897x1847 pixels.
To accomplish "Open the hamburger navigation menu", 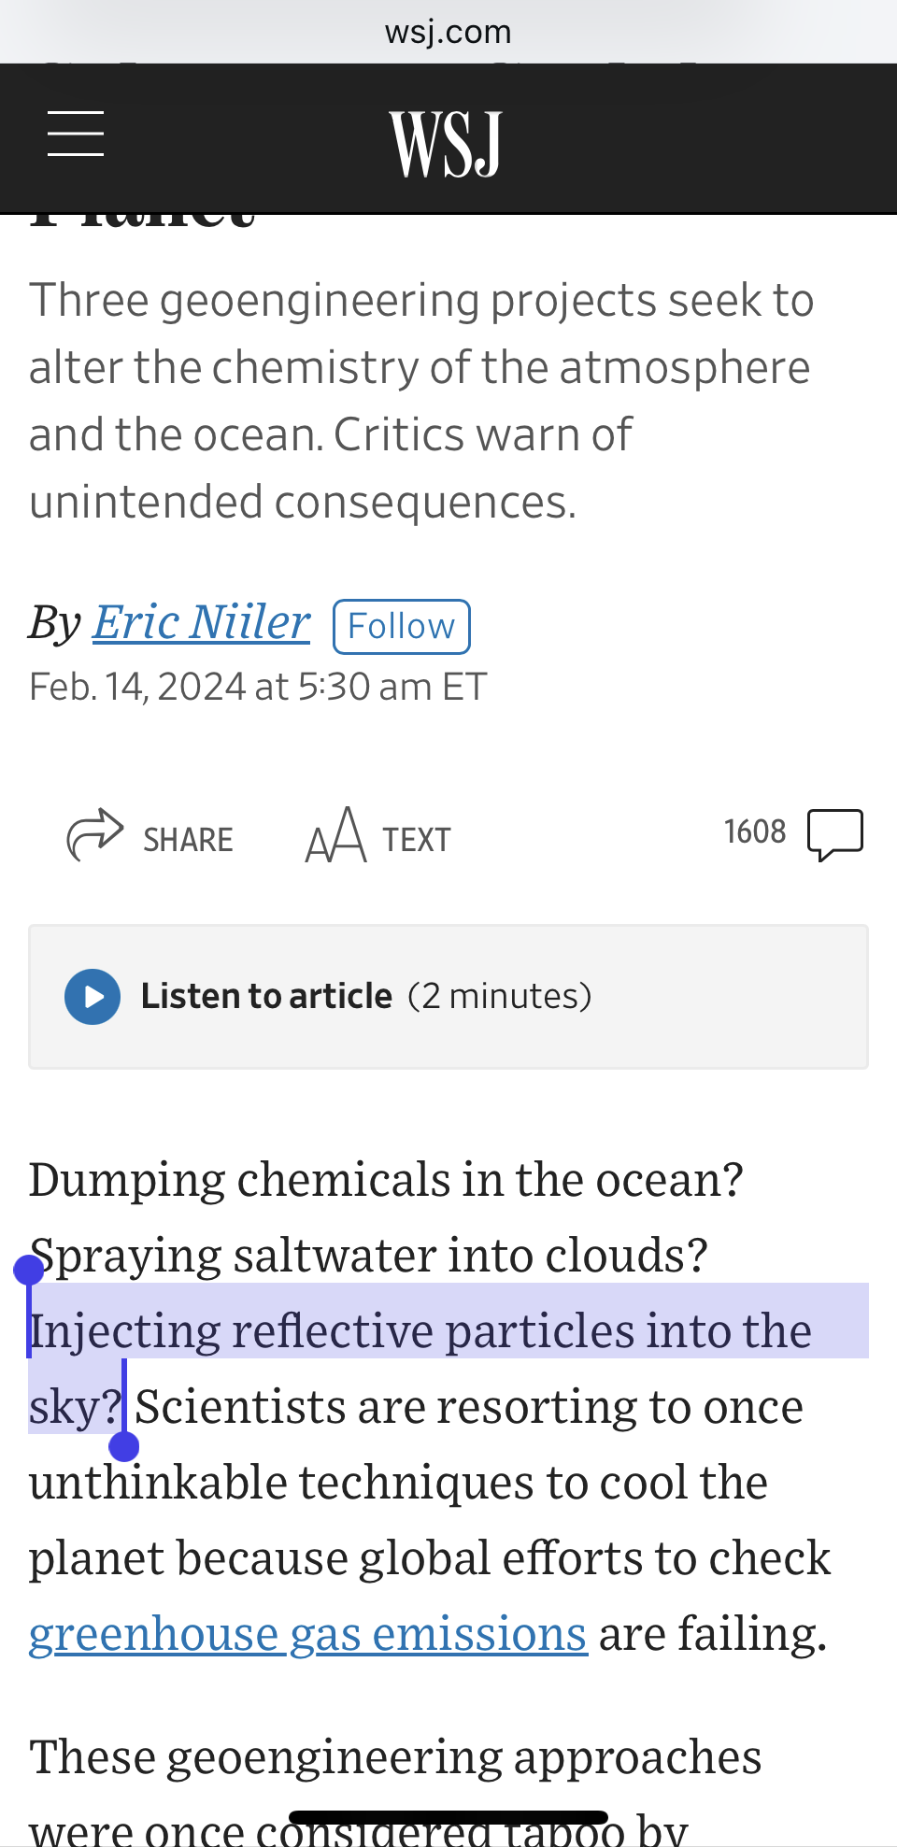I will tap(76, 134).
